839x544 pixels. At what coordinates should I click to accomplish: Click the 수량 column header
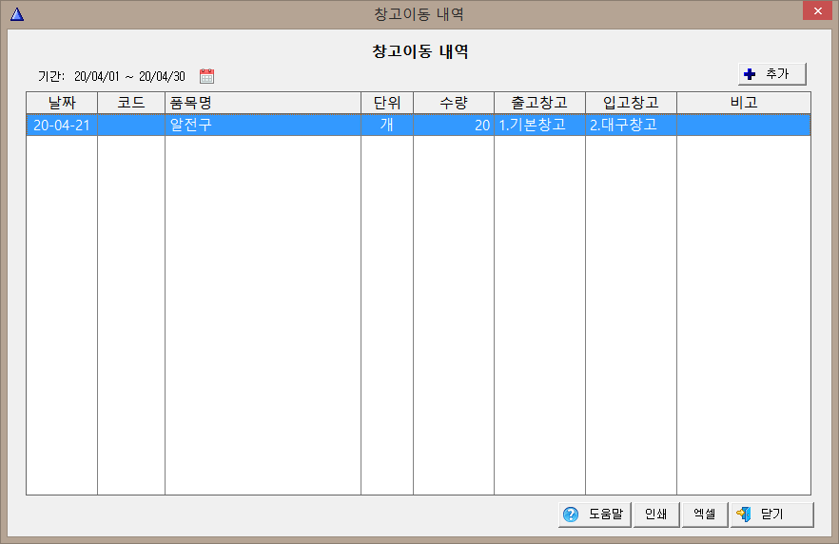pyautogui.click(x=454, y=103)
